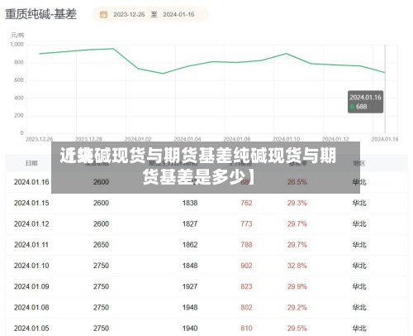The width and height of the screenshot is (413, 336).
Task: Set the start date field 2023-12-26
Action: (x=129, y=14)
